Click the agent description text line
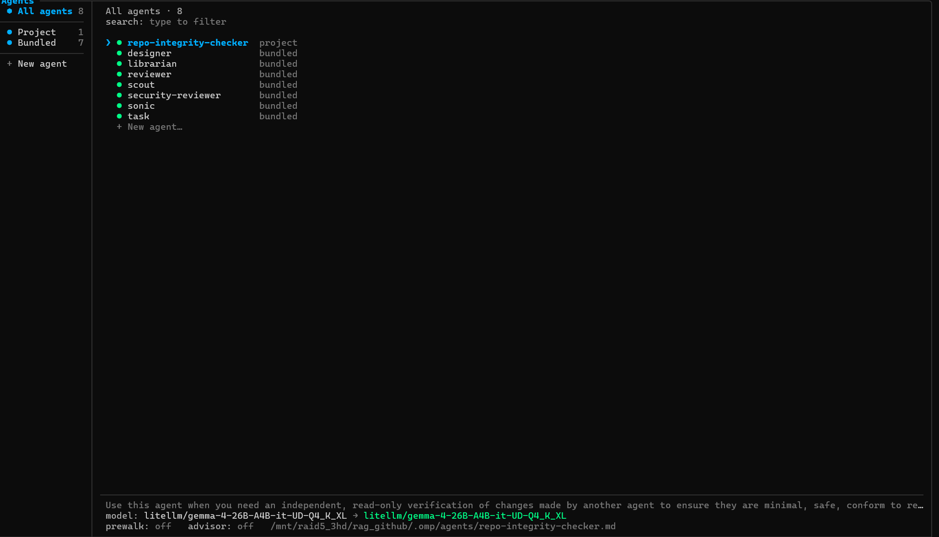Viewport: 939px width, 537px height. point(515,505)
